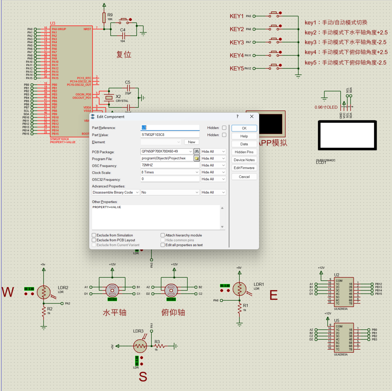The image size is (392, 391).
Task: Select the KEY1 pushbutton switch symbol
Action: coord(275,14)
